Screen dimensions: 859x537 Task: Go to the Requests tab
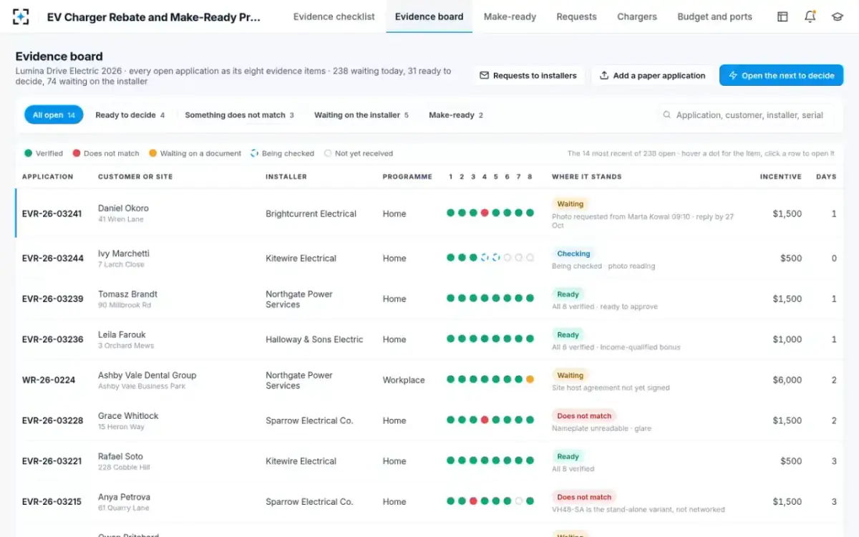pos(576,16)
